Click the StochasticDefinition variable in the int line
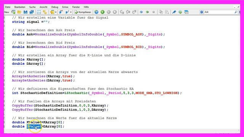 click(42, 93)
